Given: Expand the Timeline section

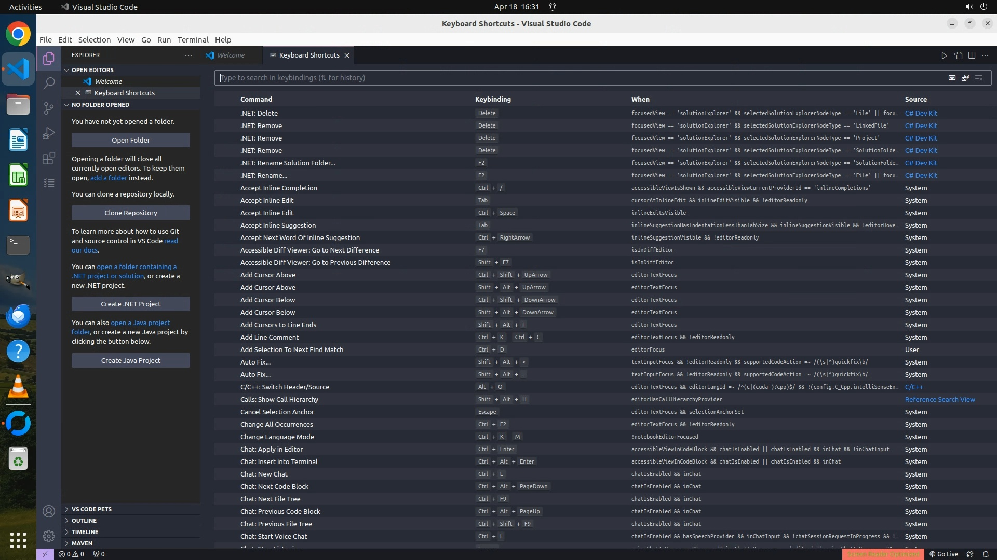Looking at the screenshot, I should 85,532.
